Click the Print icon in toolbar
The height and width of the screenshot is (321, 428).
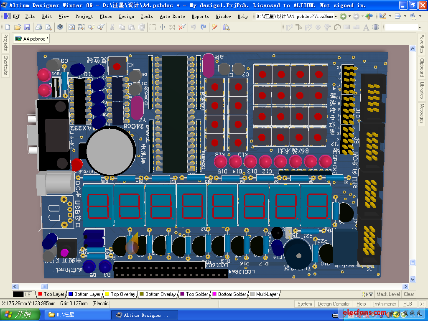(x=38, y=27)
